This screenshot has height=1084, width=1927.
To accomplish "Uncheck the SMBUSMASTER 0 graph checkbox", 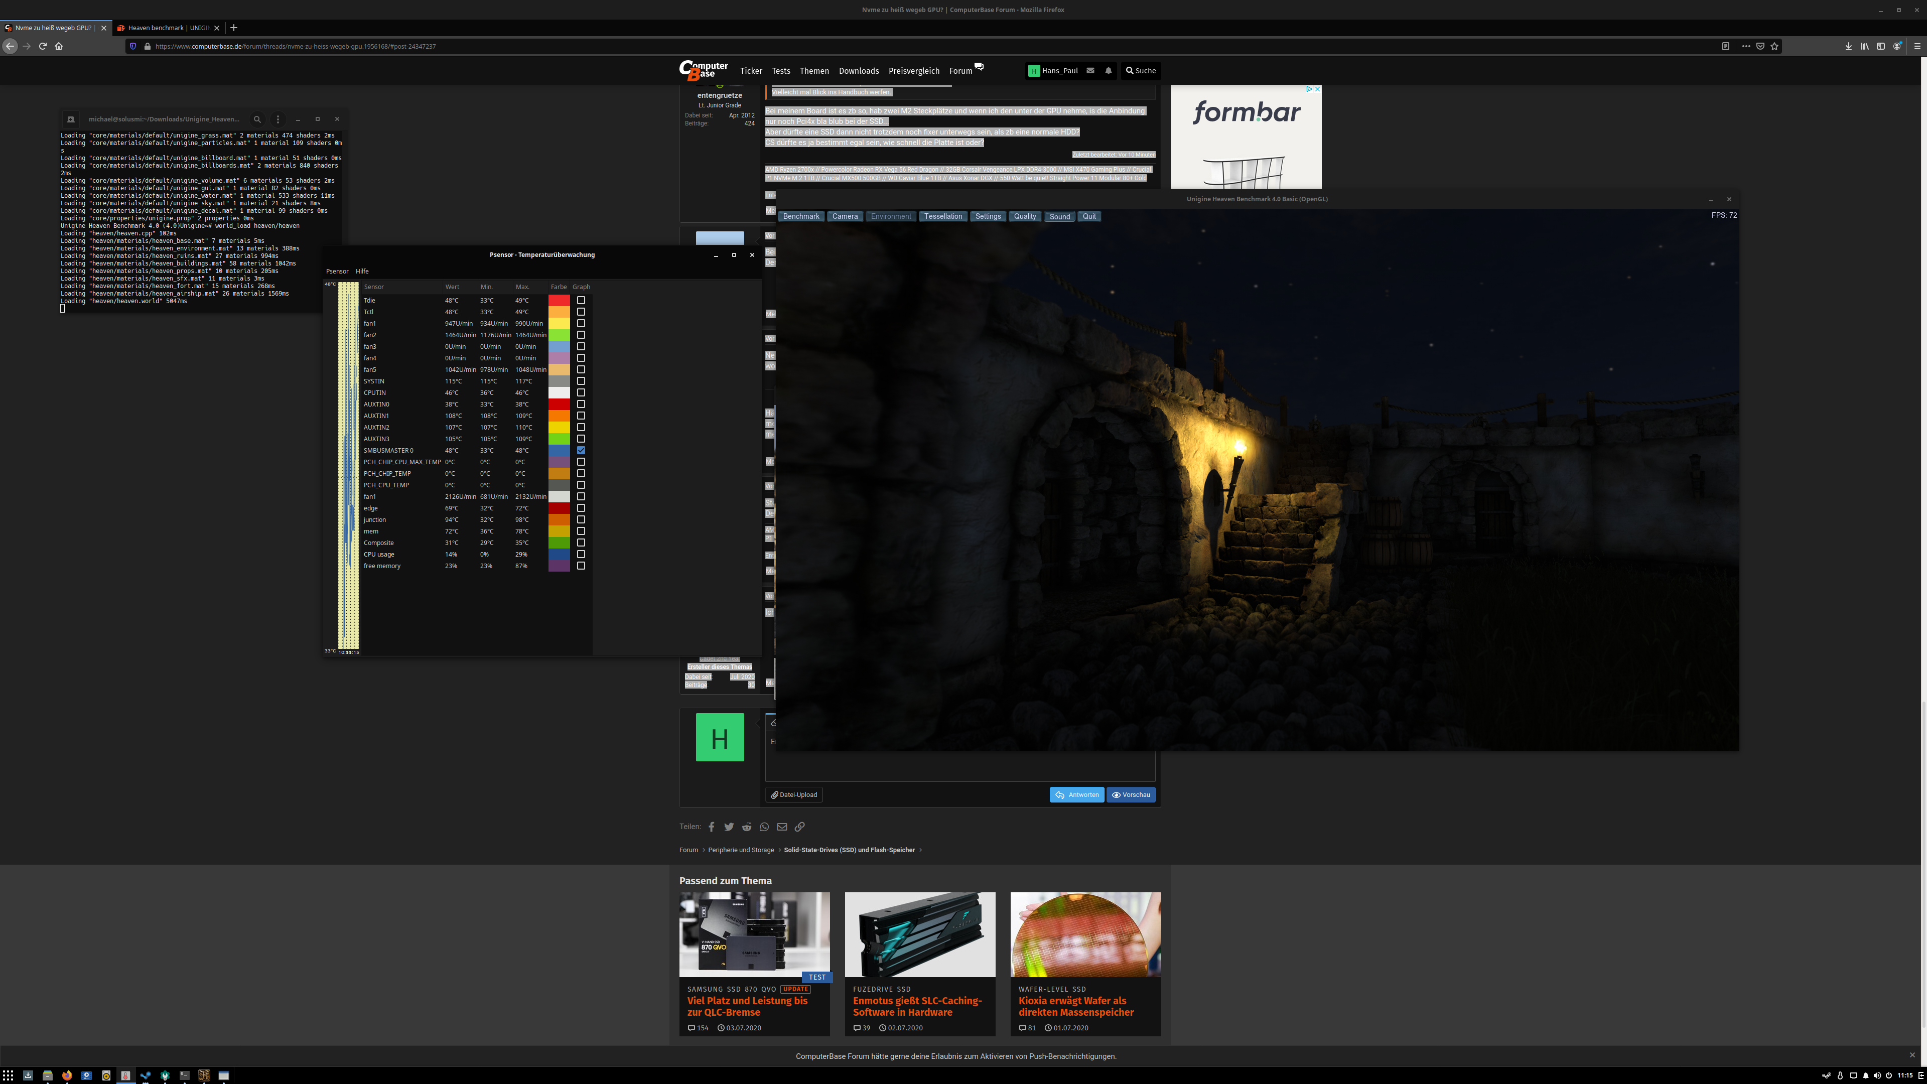I will 581,450.
